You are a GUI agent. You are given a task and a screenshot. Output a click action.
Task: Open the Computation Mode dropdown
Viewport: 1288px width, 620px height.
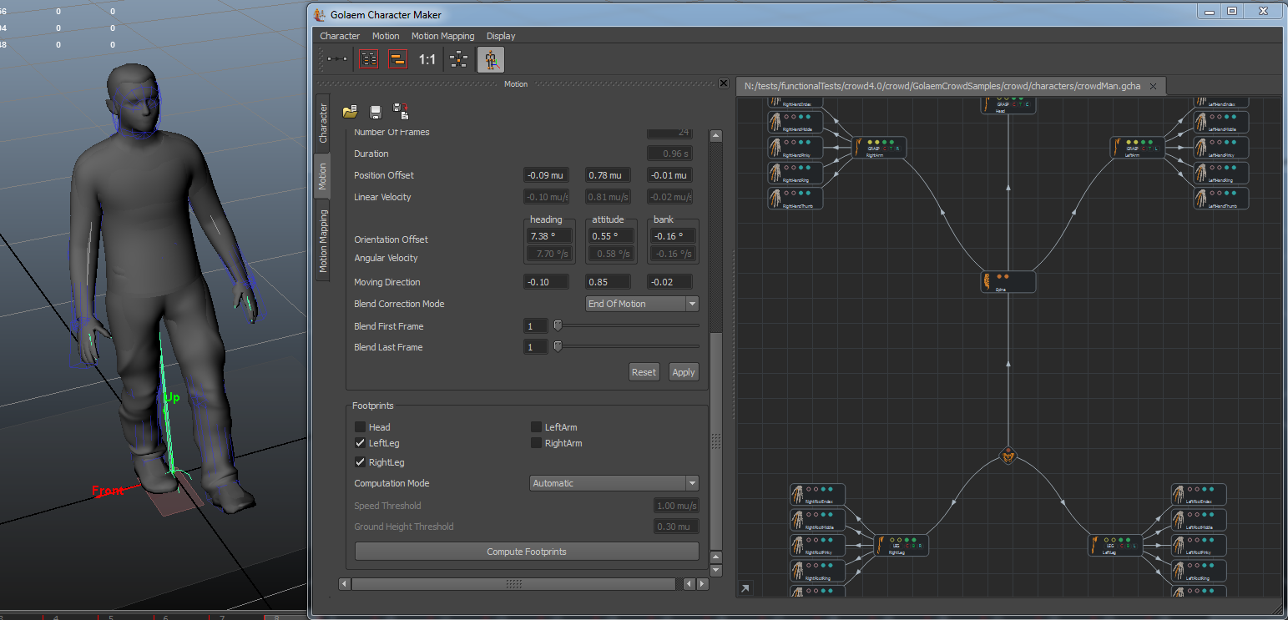(614, 483)
